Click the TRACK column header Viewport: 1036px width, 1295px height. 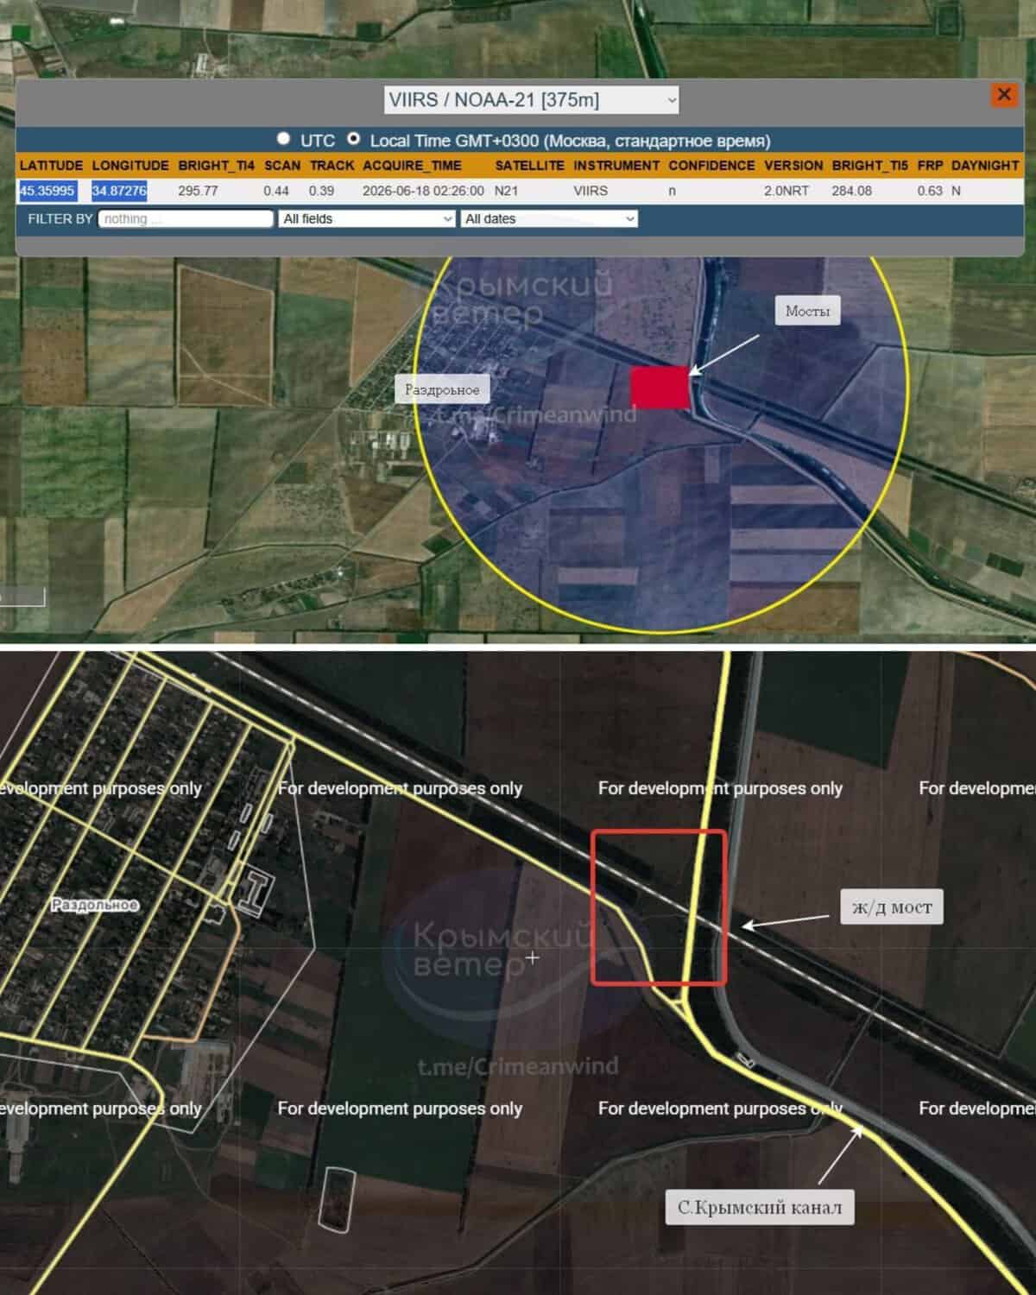coord(332,166)
